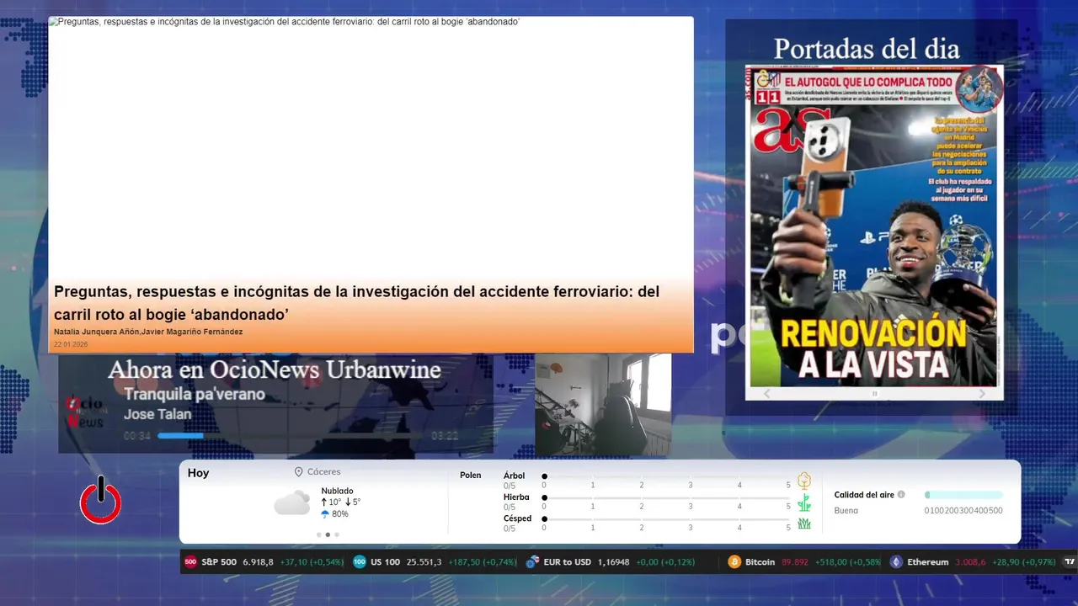The image size is (1078, 606).
Task: Click the S&P 500 ticker icon
Action: [190, 561]
